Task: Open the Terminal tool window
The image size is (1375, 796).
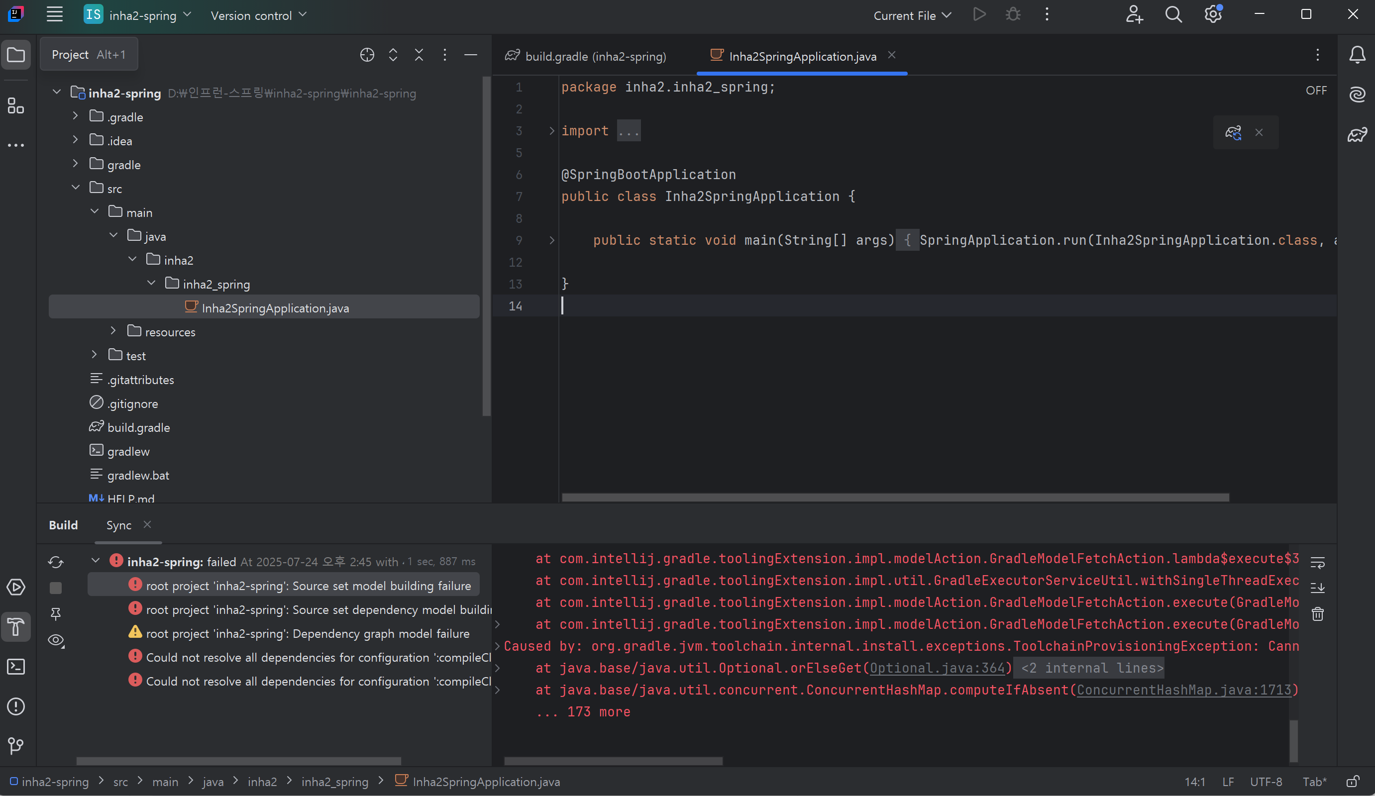Action: (x=16, y=667)
